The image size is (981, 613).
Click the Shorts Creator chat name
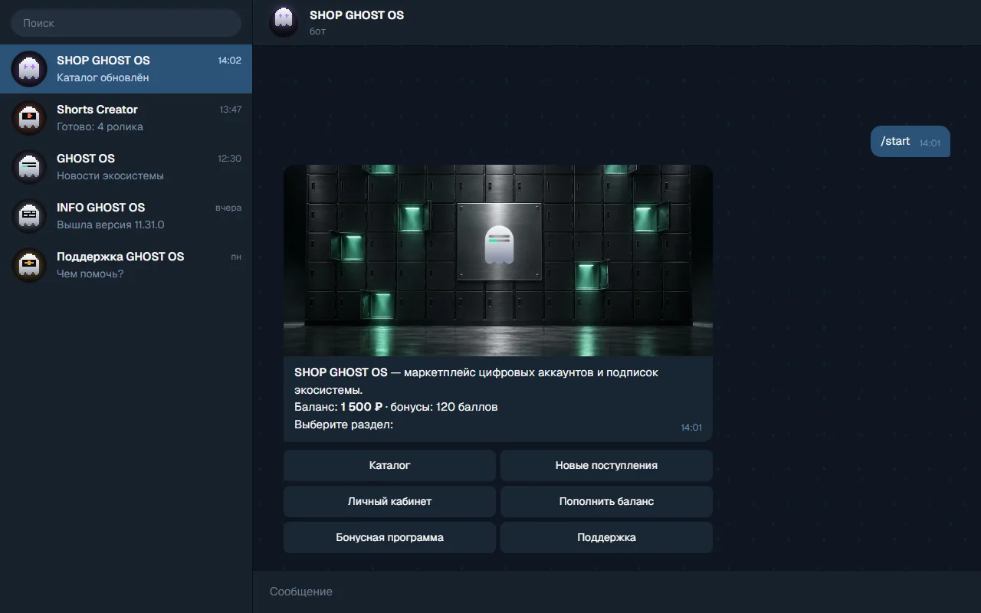click(97, 110)
